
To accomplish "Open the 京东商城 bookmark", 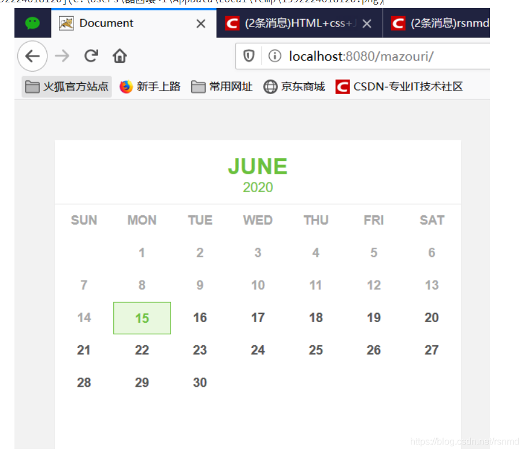I will (294, 87).
